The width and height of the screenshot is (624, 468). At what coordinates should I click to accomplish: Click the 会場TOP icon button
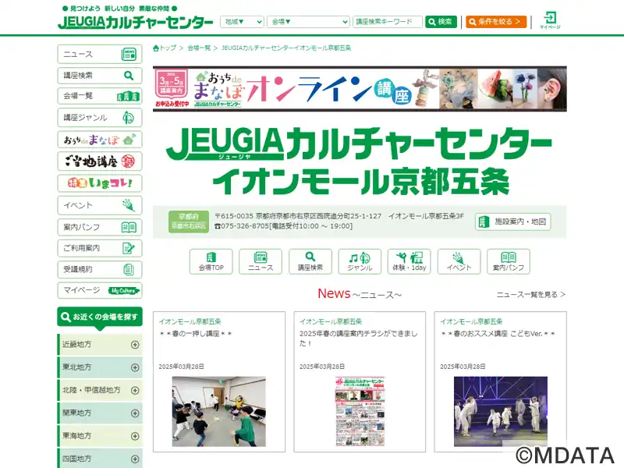(211, 261)
